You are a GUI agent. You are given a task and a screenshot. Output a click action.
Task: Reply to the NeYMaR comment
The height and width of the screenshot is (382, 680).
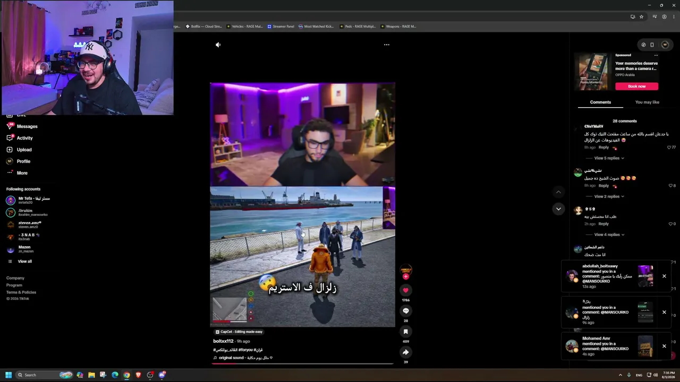(603, 147)
